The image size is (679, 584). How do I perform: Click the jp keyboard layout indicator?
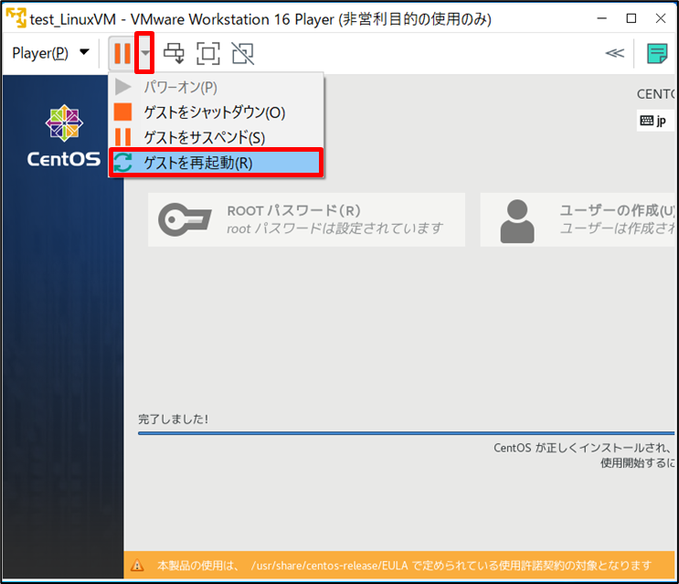(x=654, y=121)
